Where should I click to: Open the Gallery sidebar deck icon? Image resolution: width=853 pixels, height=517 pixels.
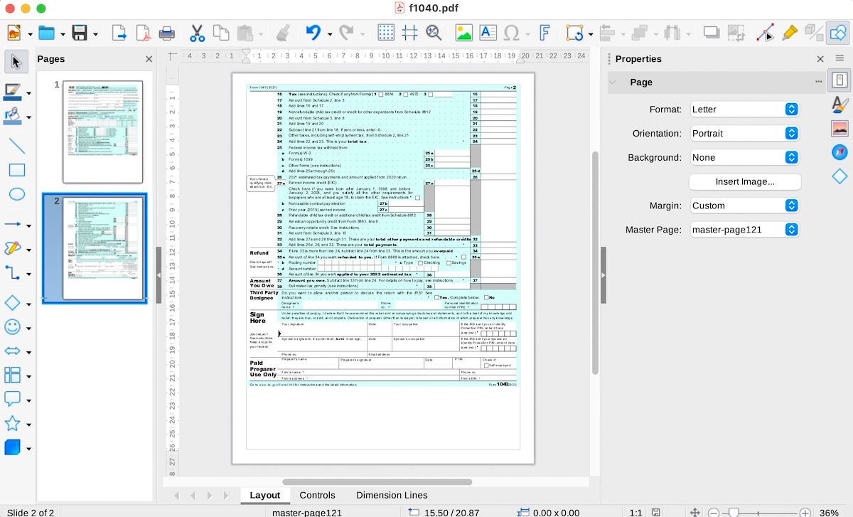coord(839,129)
